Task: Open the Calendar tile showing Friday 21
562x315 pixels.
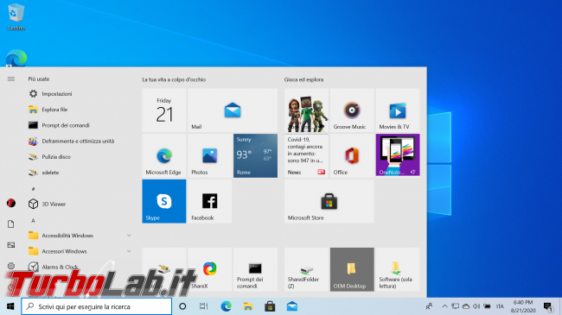Action: (x=163, y=110)
